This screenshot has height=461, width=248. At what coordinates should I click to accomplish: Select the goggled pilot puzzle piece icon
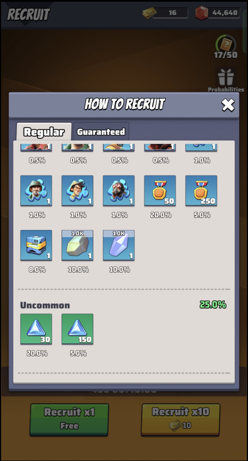click(119, 191)
